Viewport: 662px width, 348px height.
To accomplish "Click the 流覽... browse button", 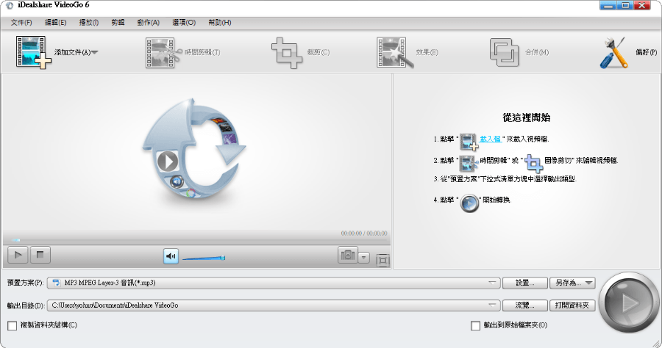I will point(524,305).
